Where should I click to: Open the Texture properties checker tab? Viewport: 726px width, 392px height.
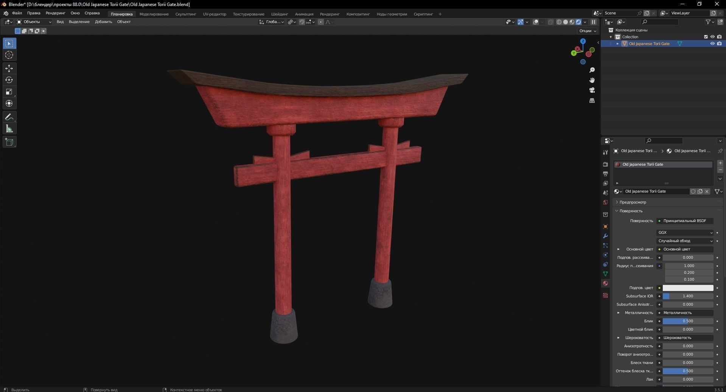[x=605, y=295]
